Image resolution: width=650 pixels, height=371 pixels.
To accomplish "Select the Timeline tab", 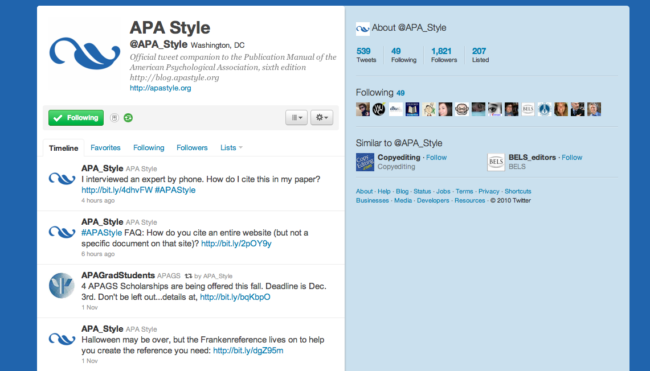I will (63, 148).
